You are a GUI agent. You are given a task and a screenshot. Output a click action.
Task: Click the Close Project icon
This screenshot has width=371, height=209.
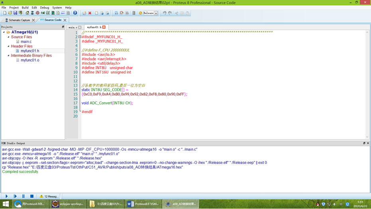point(20,13)
